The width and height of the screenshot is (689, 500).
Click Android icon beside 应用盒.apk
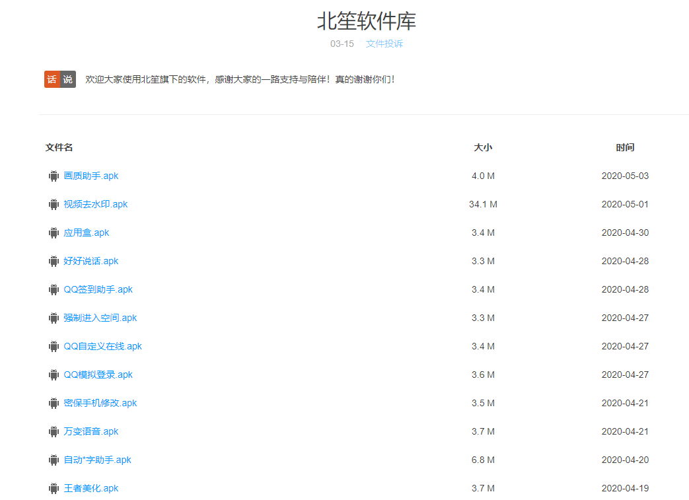54,233
